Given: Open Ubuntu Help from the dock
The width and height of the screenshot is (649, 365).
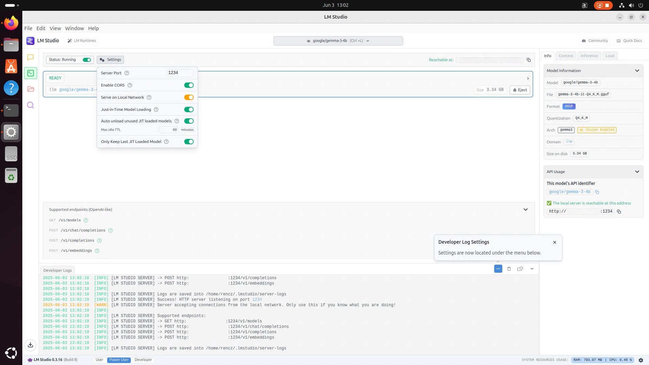Looking at the screenshot, I should pos(11,88).
